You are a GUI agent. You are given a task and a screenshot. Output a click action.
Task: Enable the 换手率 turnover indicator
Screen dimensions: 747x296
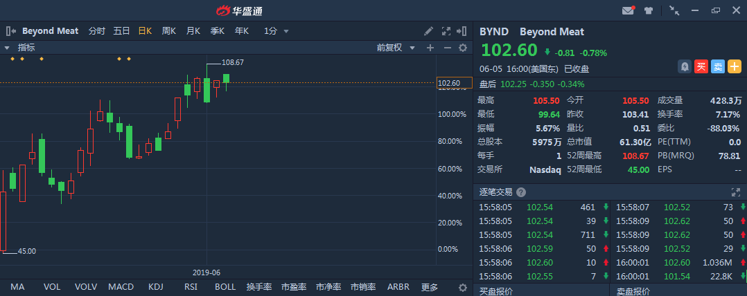click(259, 287)
